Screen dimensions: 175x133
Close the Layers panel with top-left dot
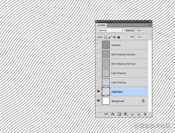pyautogui.click(x=97, y=22)
